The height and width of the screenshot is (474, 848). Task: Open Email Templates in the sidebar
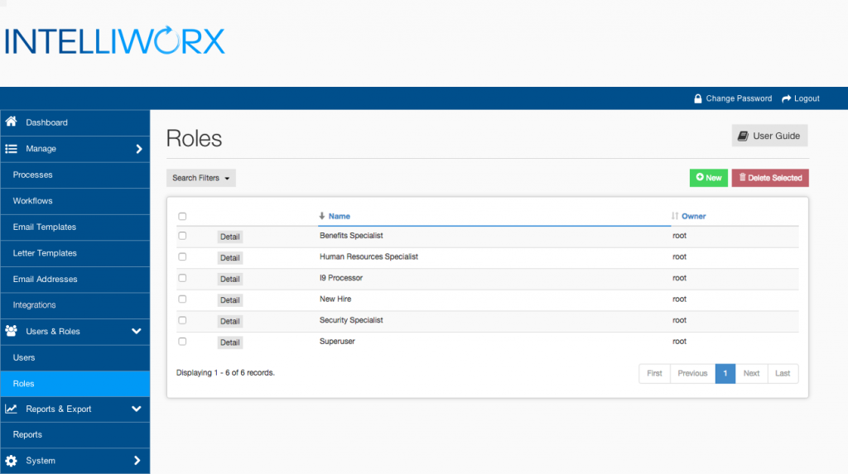[x=75, y=227]
